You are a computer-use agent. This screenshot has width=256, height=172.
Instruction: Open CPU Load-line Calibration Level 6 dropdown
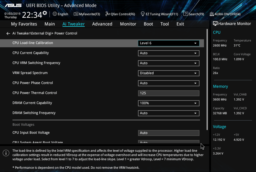(x=169, y=43)
